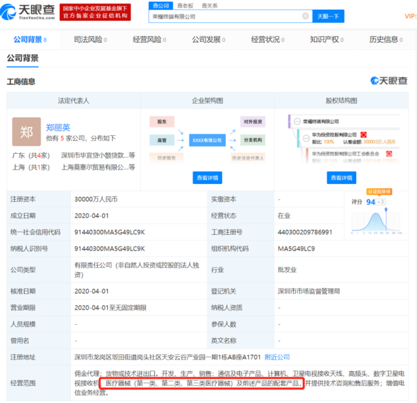
Task: Click red icon beside 华为投资控股有限公司
Action: (363, 135)
